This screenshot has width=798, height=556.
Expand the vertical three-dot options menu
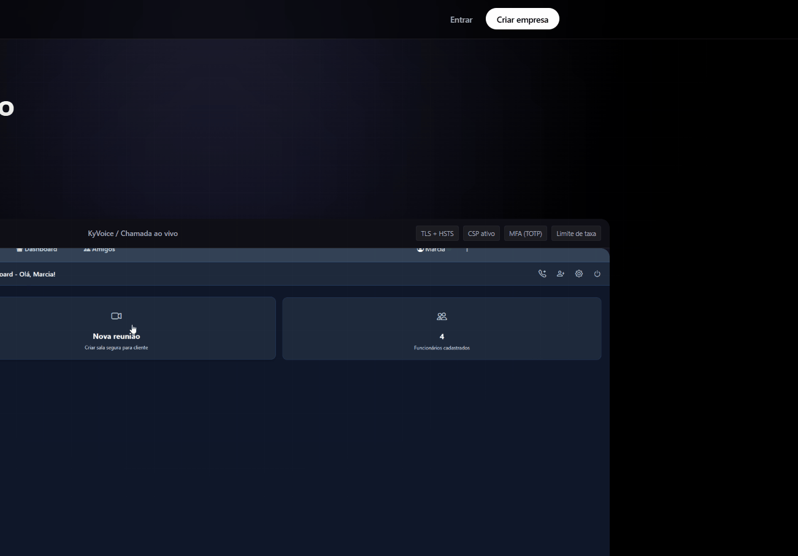(467, 249)
